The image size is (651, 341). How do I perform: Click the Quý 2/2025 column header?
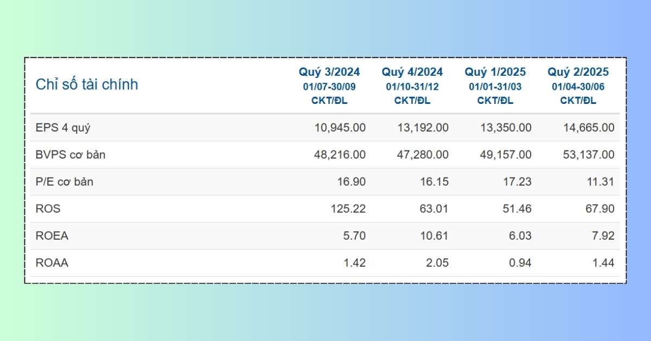click(578, 72)
